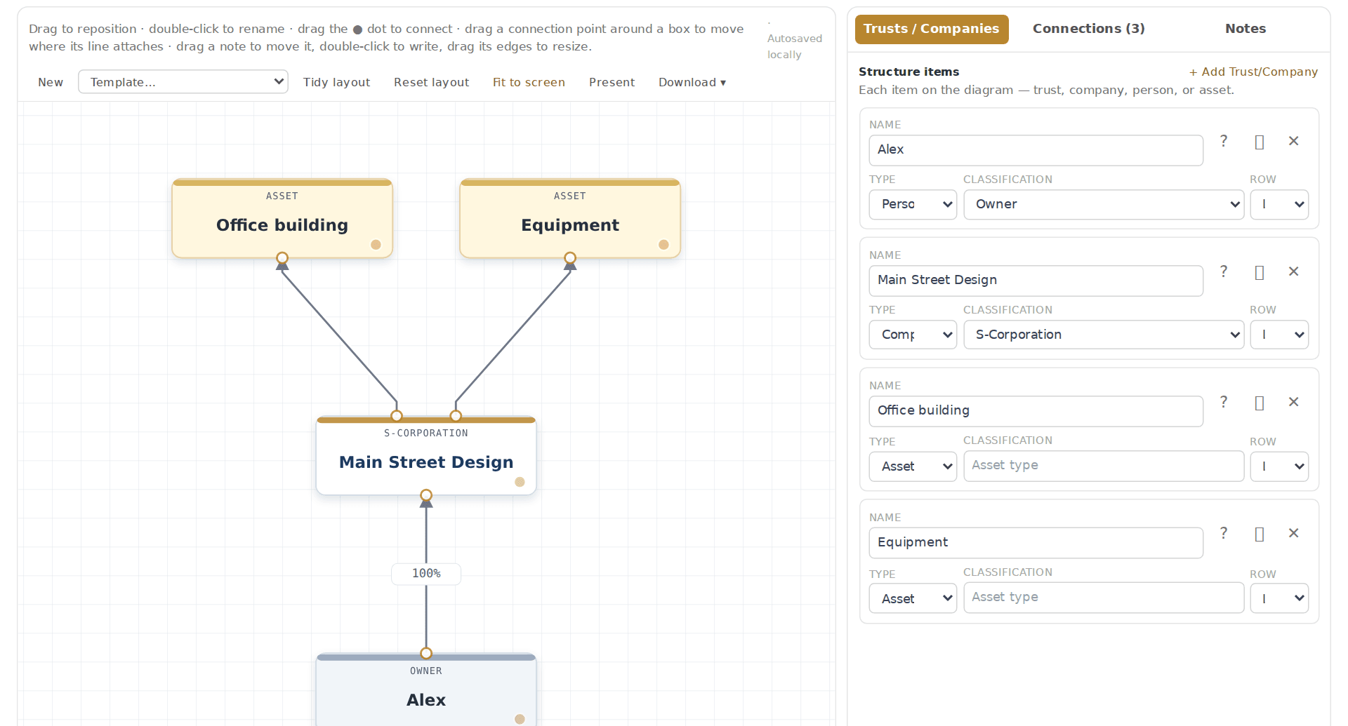Open help for the Equipment item
Viewport: 1348px width, 726px height.
pyautogui.click(x=1224, y=533)
